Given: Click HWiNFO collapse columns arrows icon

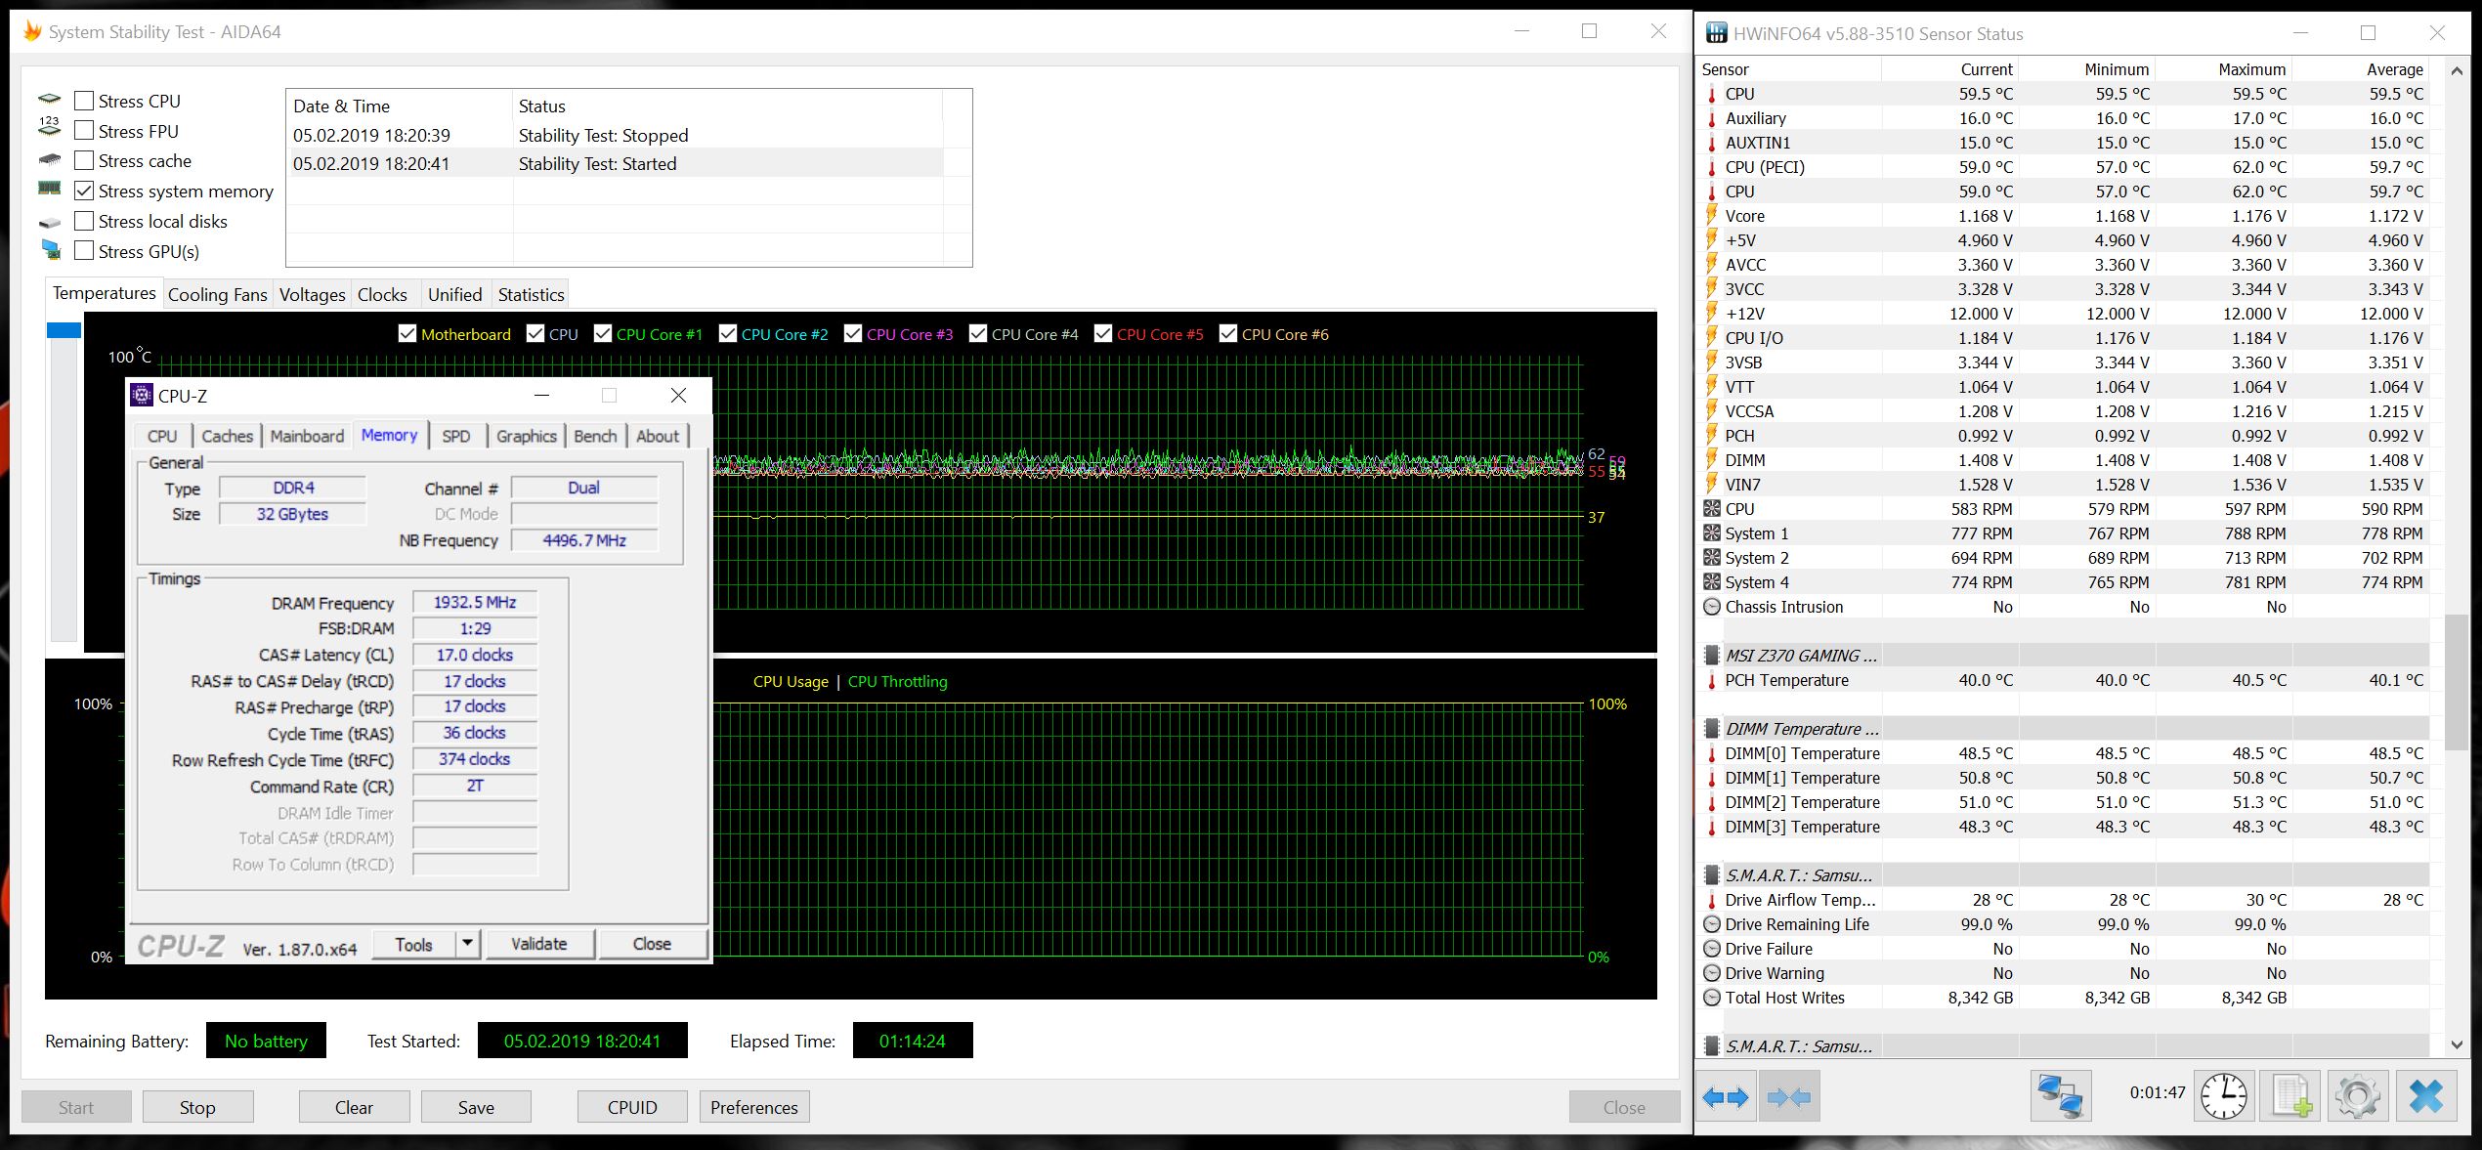Looking at the screenshot, I should 1789,1097.
